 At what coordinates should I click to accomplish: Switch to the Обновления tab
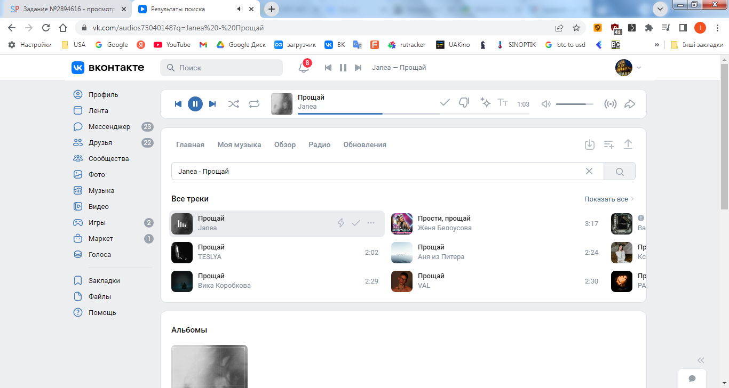365,144
